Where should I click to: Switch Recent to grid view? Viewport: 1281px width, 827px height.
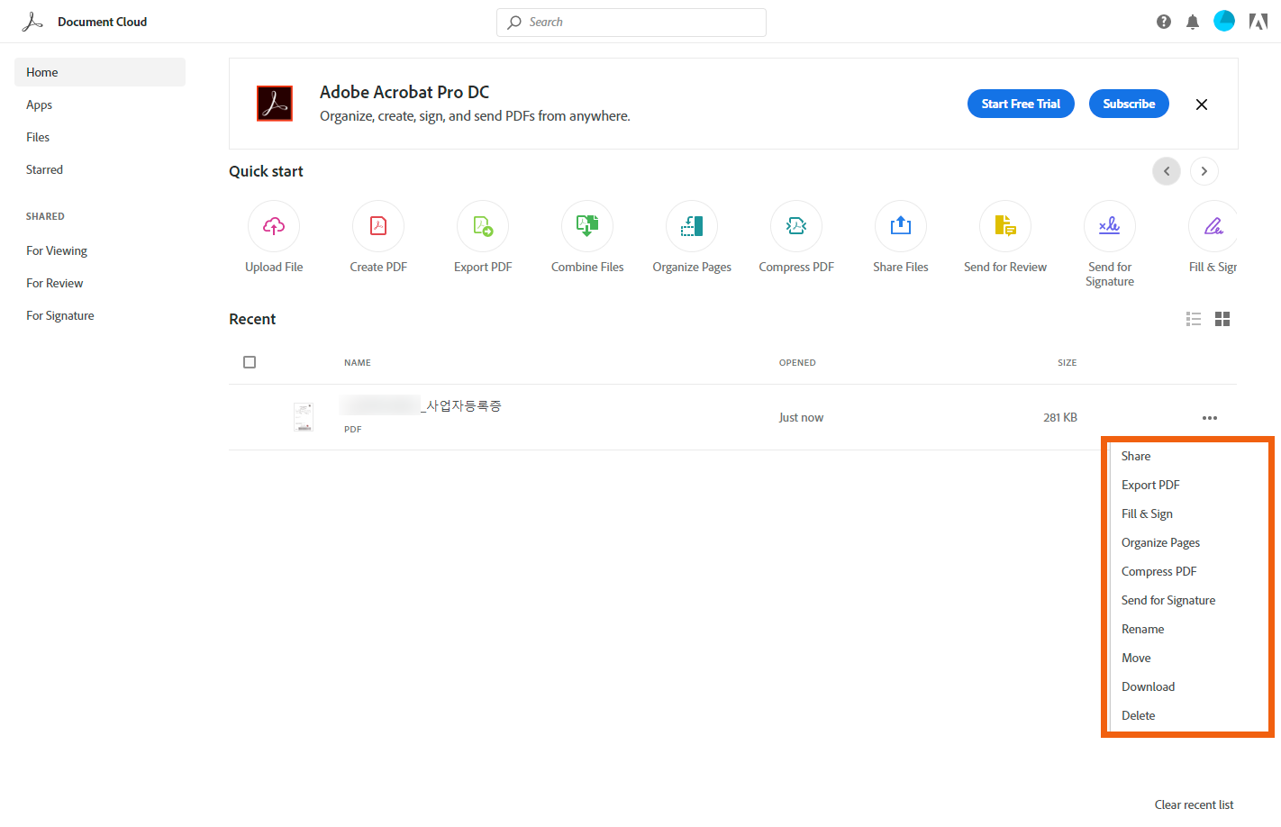coord(1222,319)
